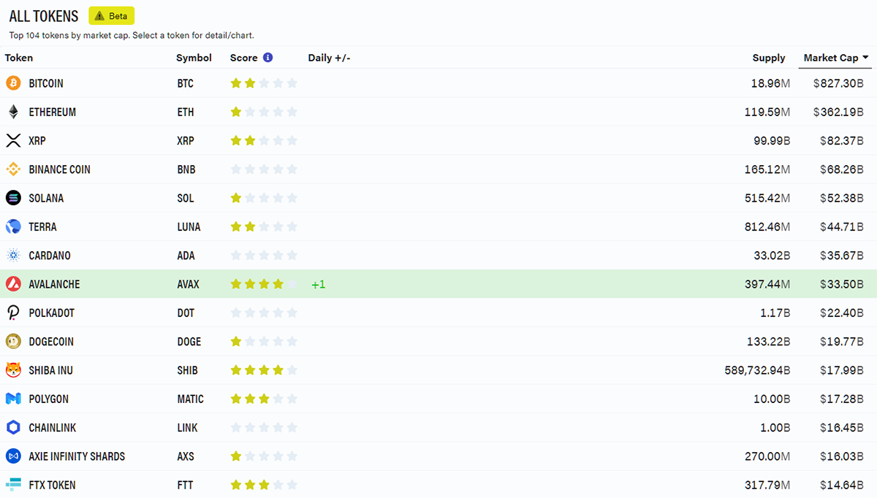Click the ALL TOKENS heading
The height and width of the screenshot is (498, 877).
pyautogui.click(x=44, y=16)
